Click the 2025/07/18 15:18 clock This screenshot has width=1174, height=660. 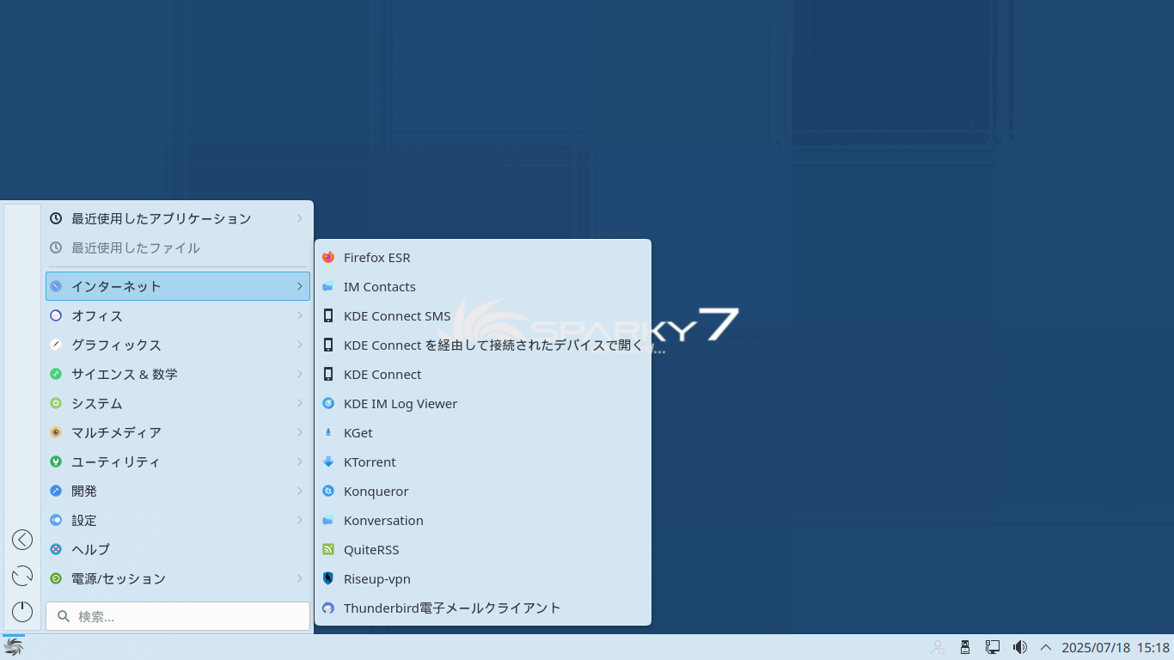coord(1116,648)
